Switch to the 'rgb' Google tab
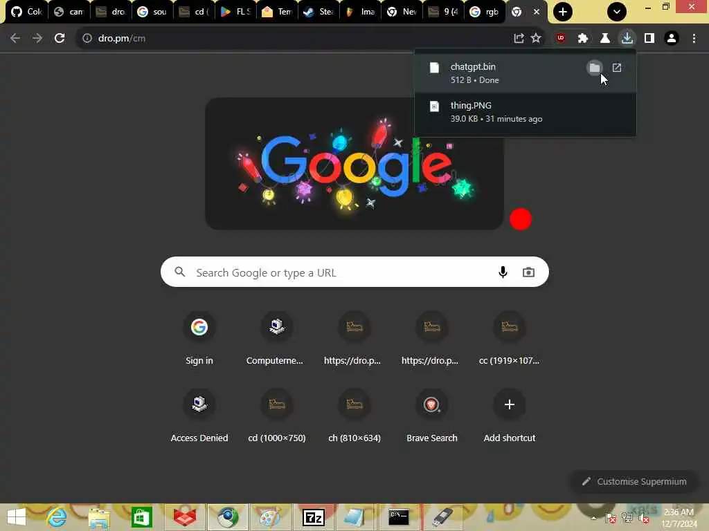The width and height of the screenshot is (709, 531). point(485,12)
